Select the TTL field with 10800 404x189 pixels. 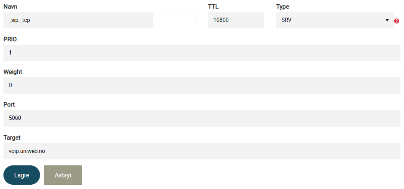point(236,20)
